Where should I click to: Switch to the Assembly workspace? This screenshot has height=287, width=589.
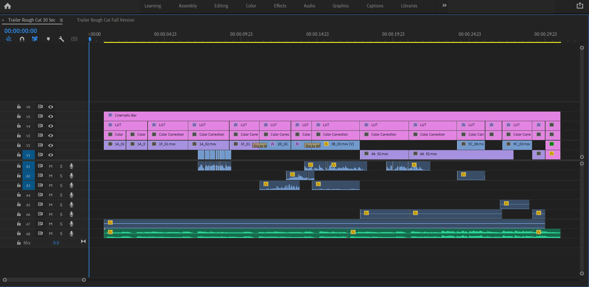[188, 6]
